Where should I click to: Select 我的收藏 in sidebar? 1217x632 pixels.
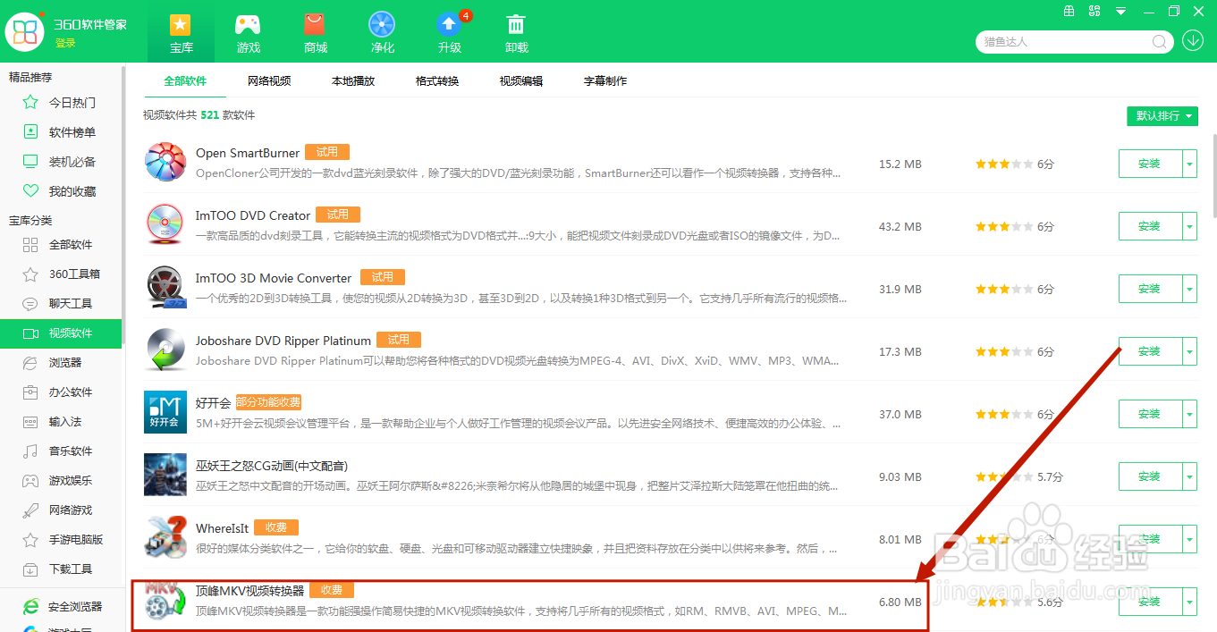tap(62, 191)
